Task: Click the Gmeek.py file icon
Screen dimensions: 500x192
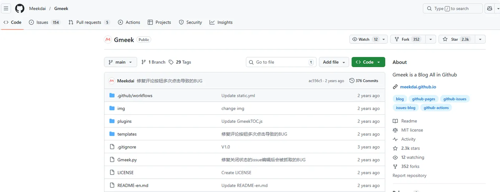Action: click(x=112, y=160)
